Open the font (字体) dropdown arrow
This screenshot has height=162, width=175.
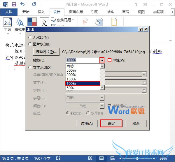[x=144, y=90]
